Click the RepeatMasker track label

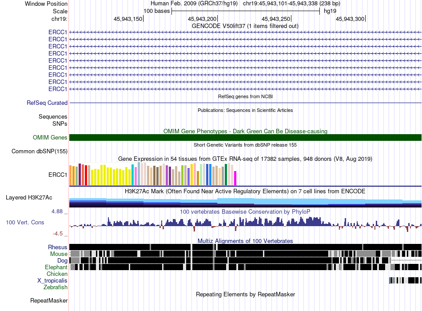(x=49, y=300)
